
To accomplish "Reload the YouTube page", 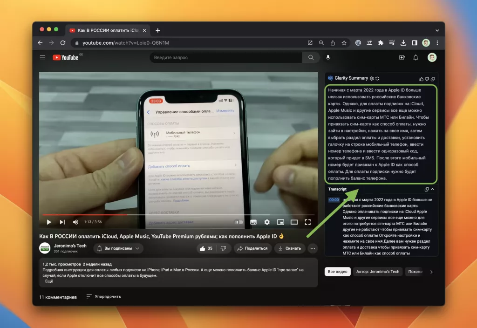I will (63, 43).
